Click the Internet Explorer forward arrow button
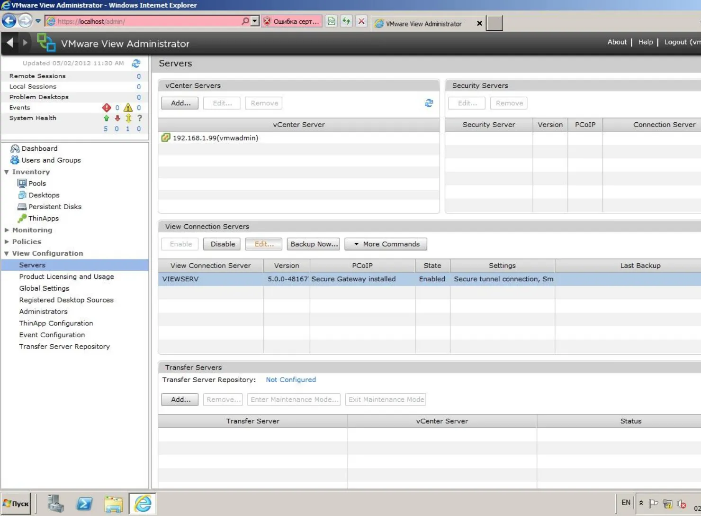The height and width of the screenshot is (516, 701). pyautogui.click(x=25, y=21)
